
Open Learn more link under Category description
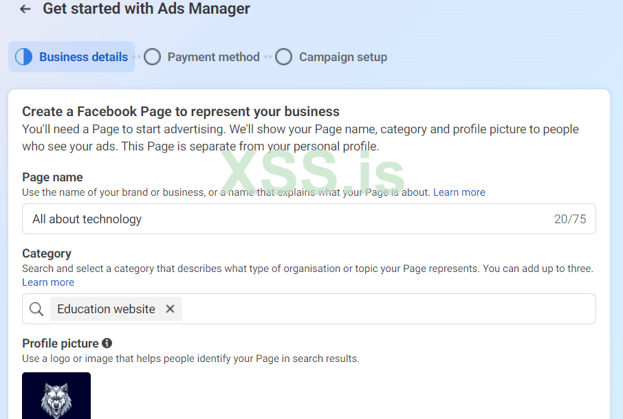coord(48,282)
